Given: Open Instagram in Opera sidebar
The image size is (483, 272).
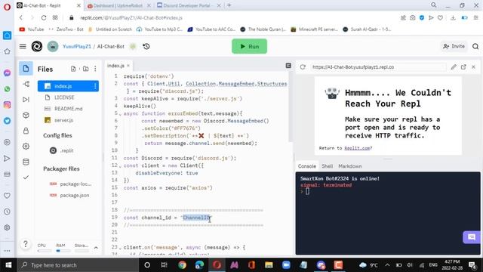Looking at the screenshot, I should (7, 105).
